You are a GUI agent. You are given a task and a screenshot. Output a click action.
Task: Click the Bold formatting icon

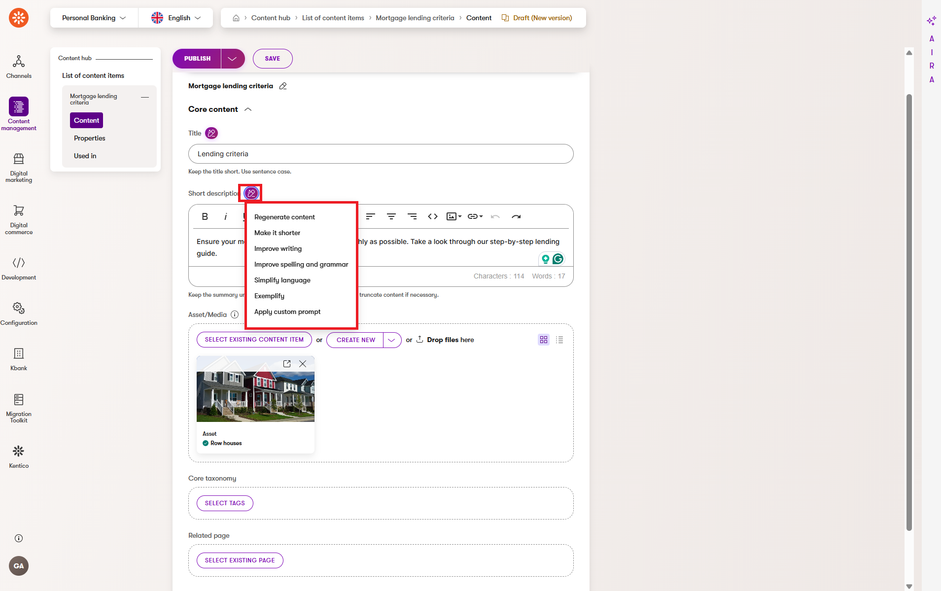point(205,216)
